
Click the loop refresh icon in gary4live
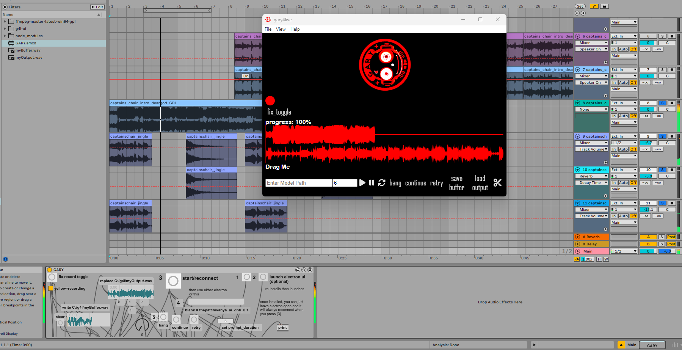click(x=382, y=183)
